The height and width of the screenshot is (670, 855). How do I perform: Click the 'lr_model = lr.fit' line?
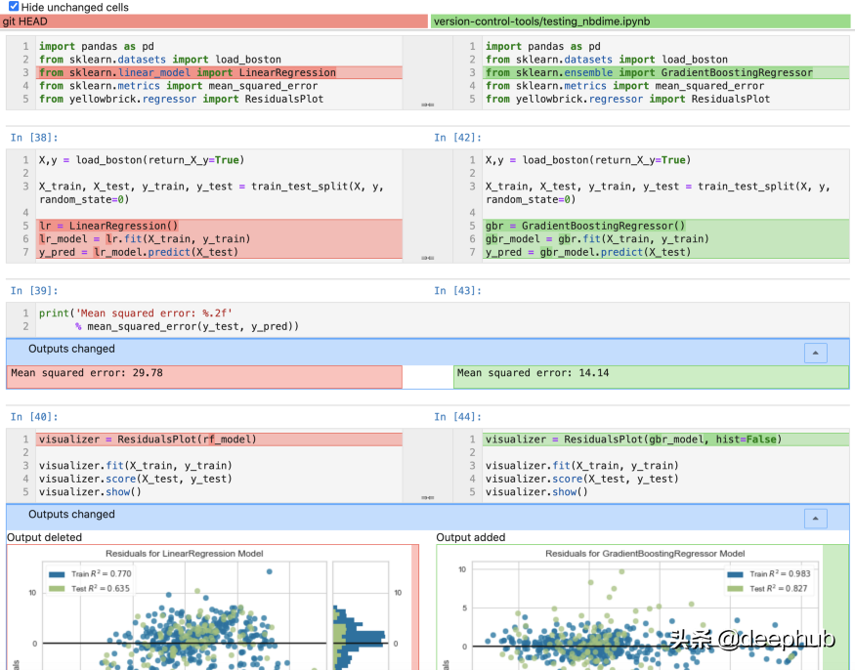[x=219, y=238]
